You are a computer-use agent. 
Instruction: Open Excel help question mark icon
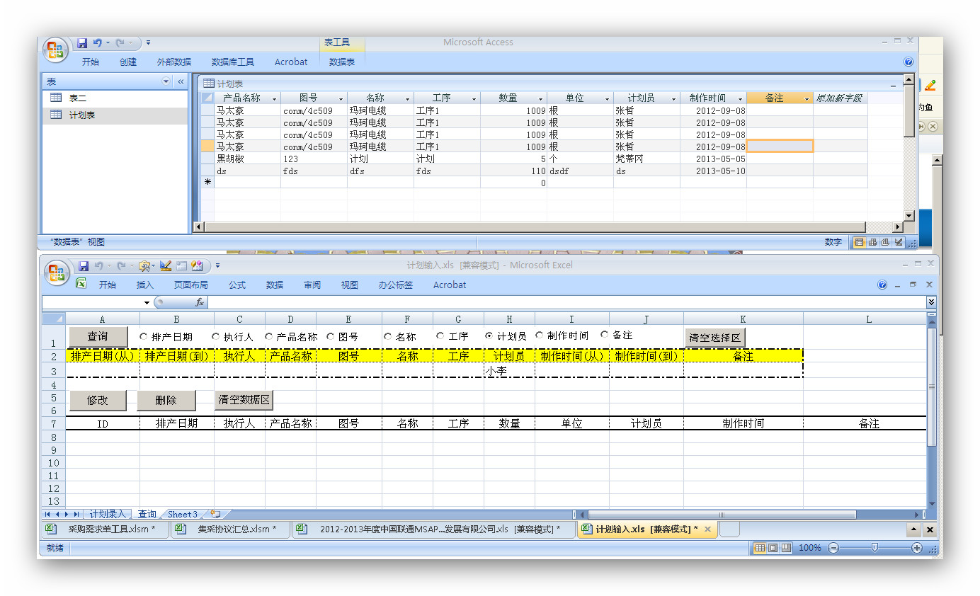pyautogui.click(x=882, y=285)
